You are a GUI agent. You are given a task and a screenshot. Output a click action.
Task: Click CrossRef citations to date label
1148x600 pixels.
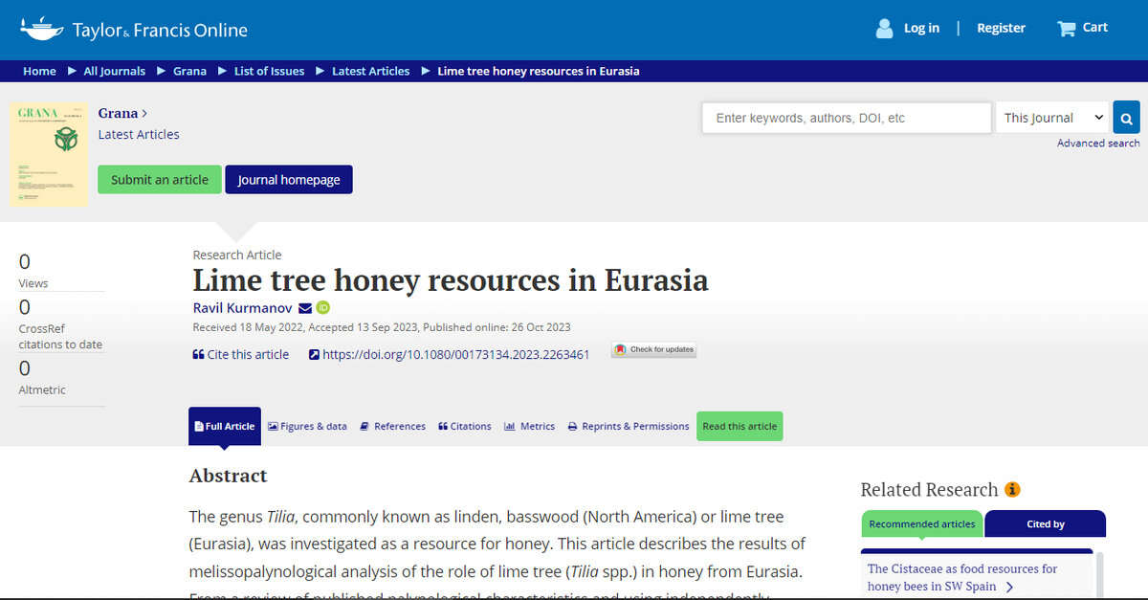[x=60, y=336]
